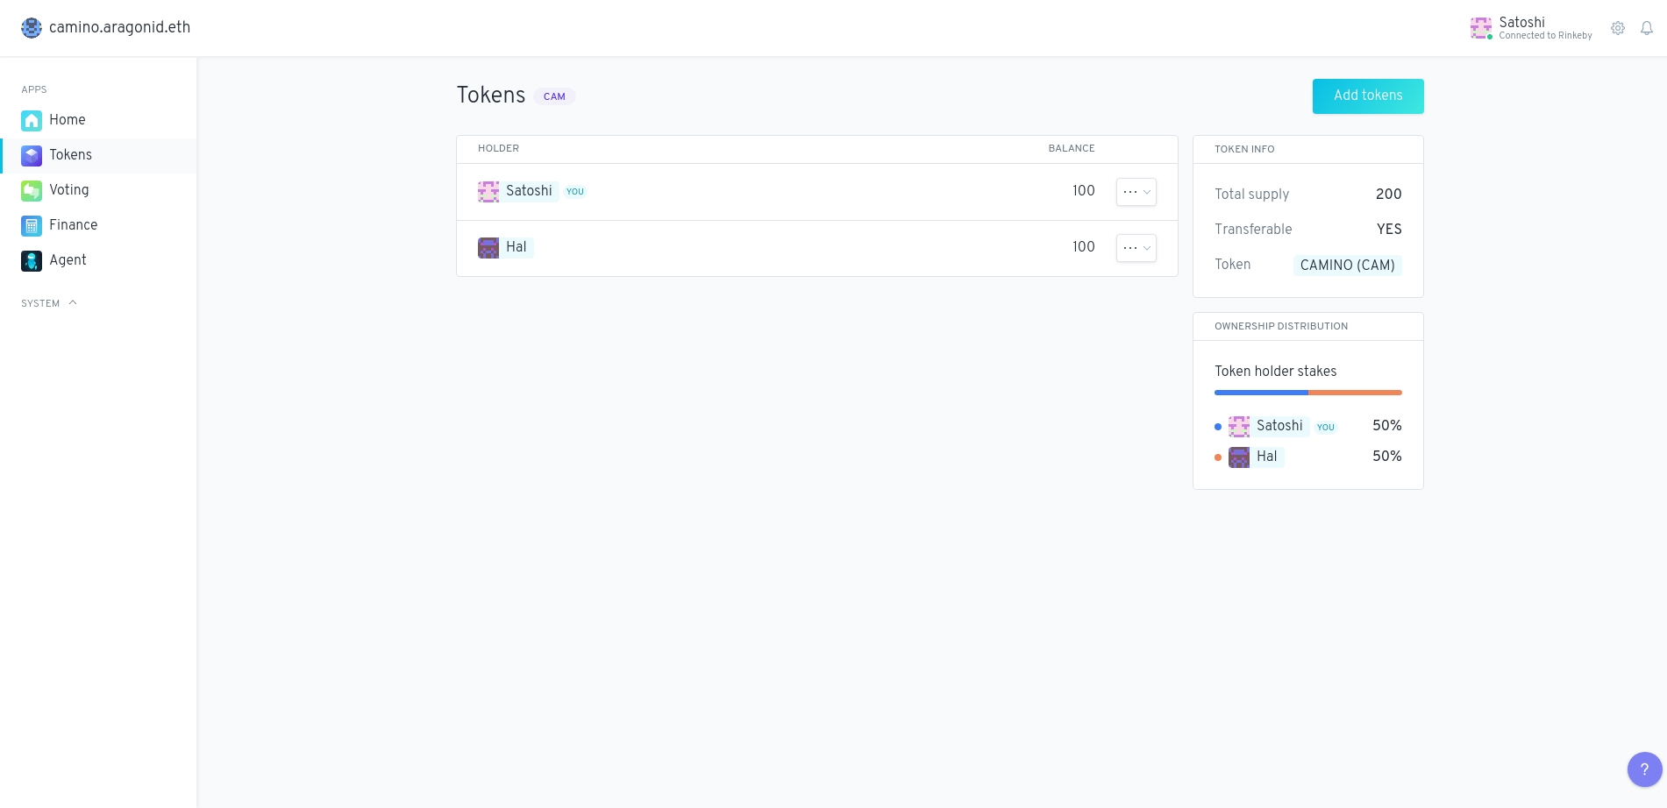This screenshot has width=1667, height=808.
Task: Click the CAMINO (CAM) token badge
Action: point(1347,266)
